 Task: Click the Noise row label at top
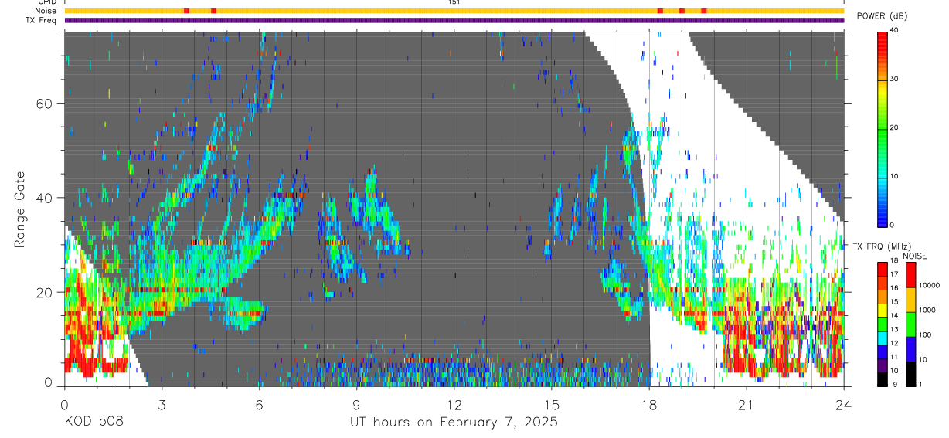46,11
